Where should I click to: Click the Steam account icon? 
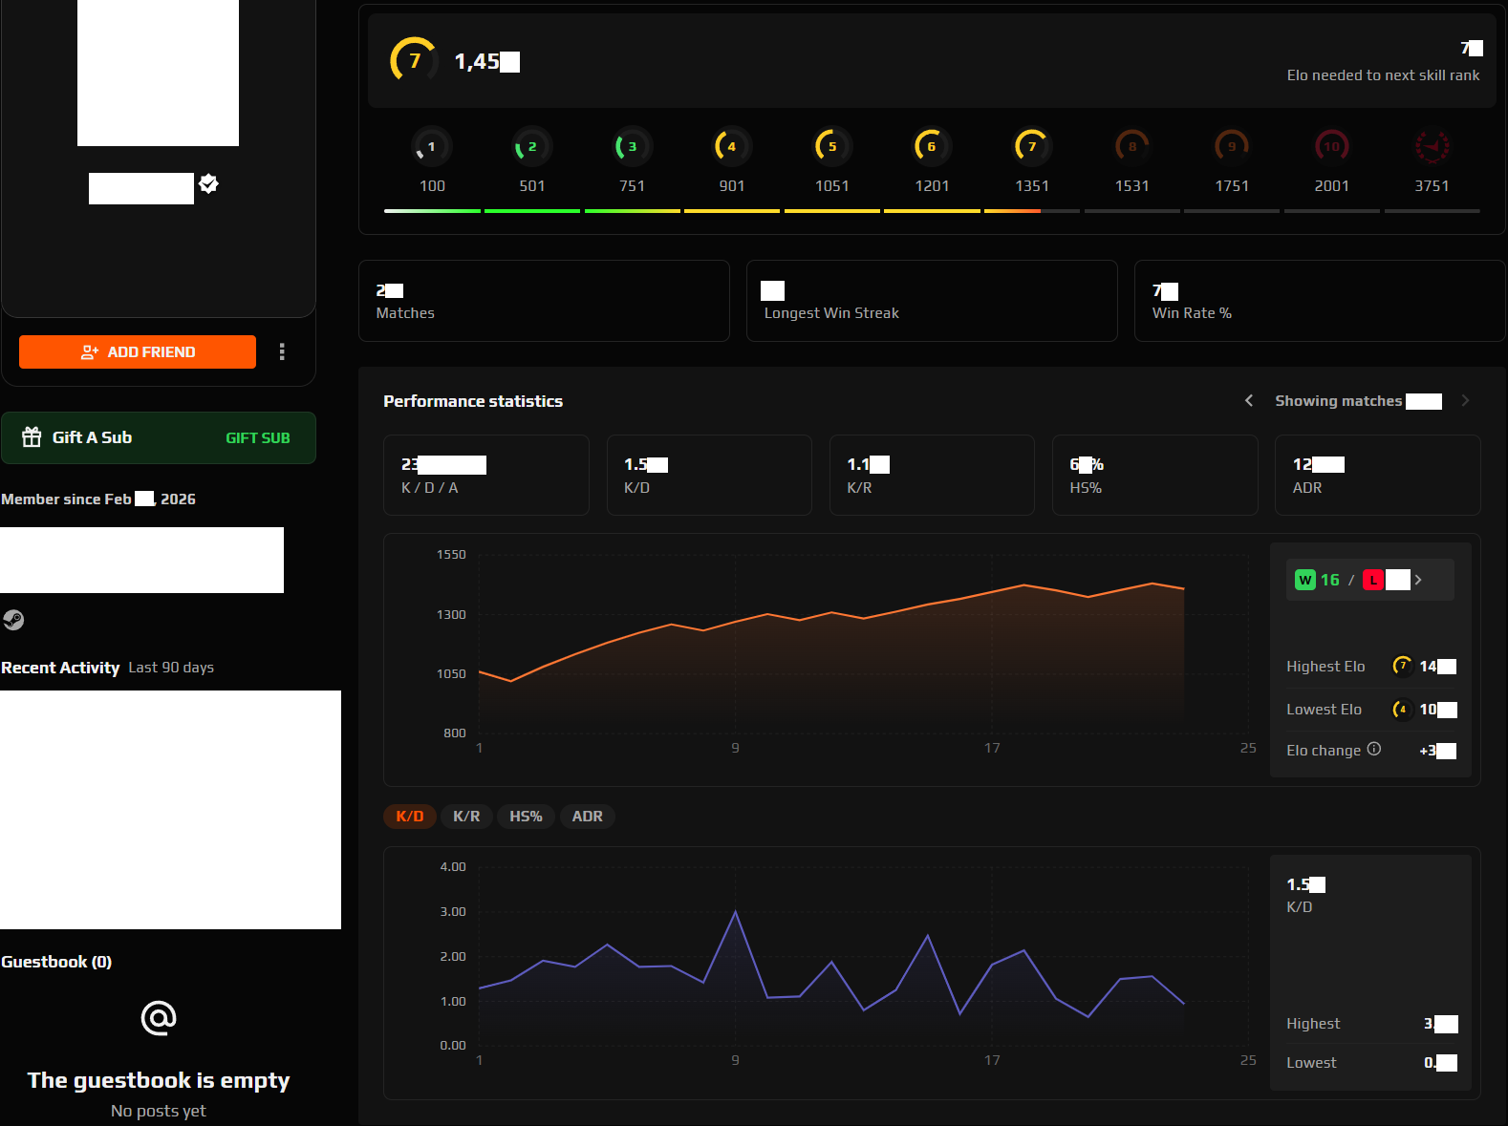(13, 620)
